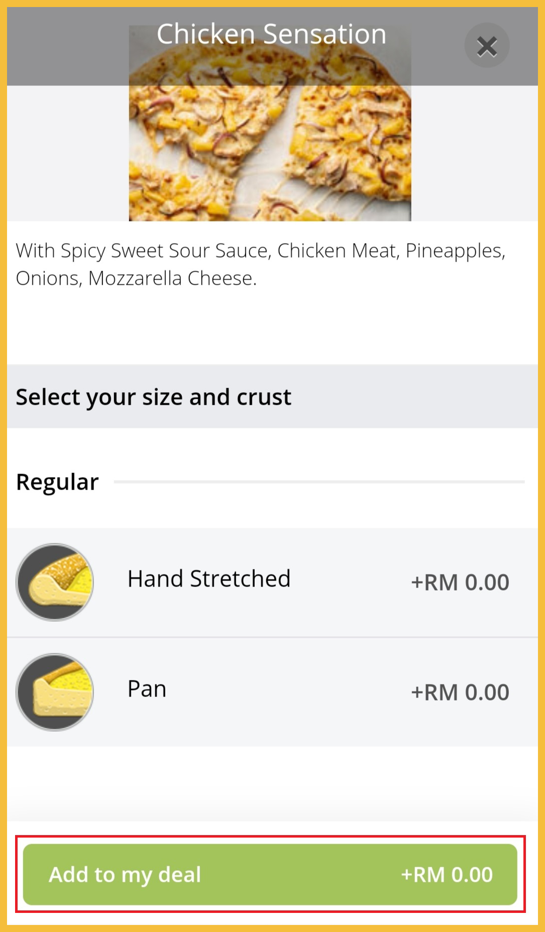
Task: Click the blank area below the Pan option
Action: [271, 783]
